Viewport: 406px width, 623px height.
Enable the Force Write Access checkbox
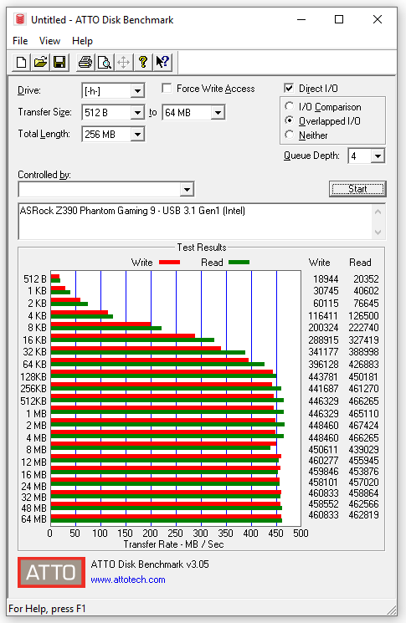tap(167, 88)
